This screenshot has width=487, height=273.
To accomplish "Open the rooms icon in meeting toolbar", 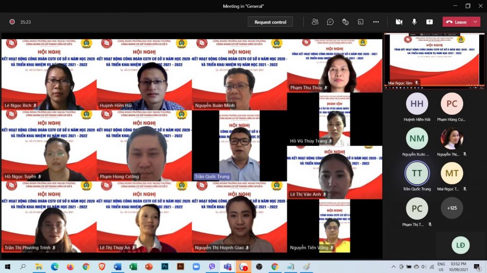I will click(360, 22).
